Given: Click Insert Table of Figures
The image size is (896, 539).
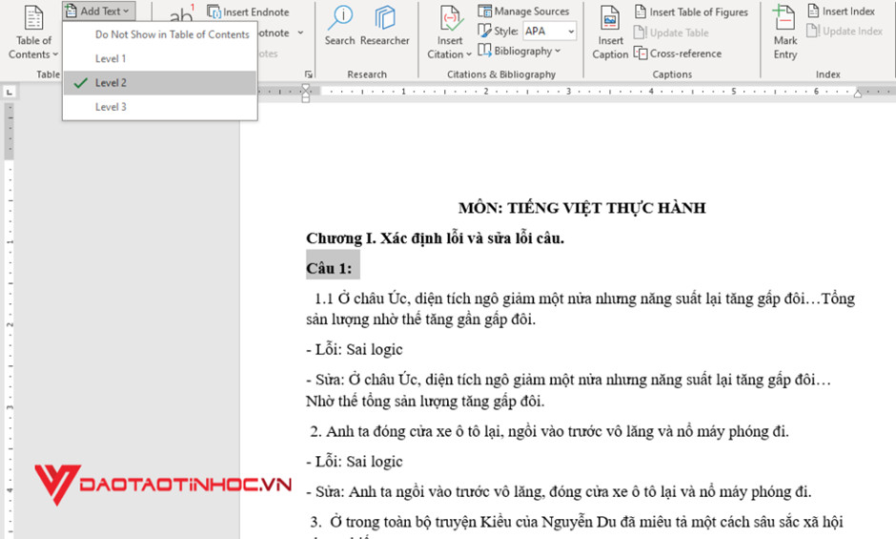Looking at the screenshot, I should click(691, 11).
